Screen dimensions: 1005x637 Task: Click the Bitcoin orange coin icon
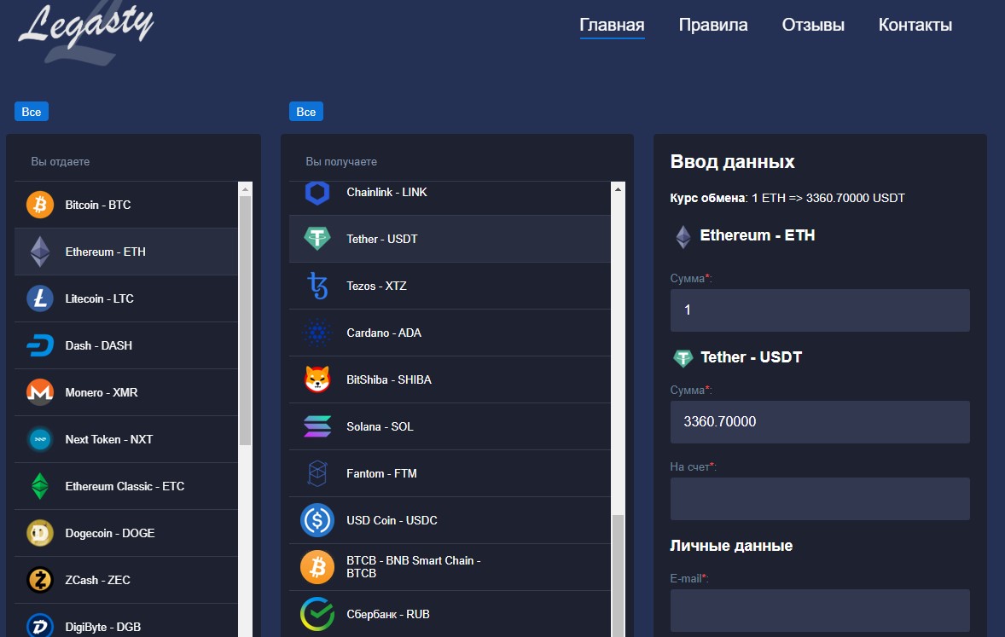40,205
